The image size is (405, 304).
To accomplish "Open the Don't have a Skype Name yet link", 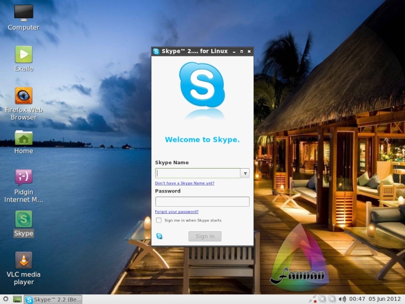I will click(x=185, y=183).
